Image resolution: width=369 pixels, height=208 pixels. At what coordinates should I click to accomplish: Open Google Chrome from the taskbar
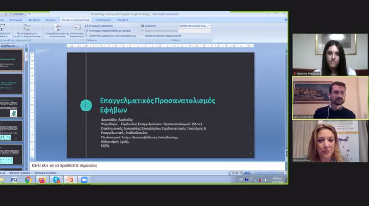(x=28, y=180)
